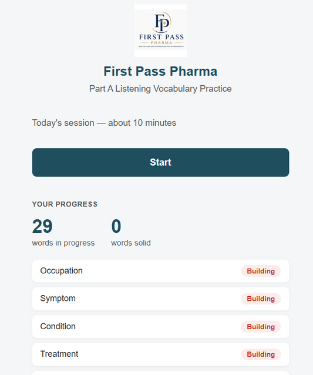Start today's practice session
This screenshot has height=375, width=313.
[x=160, y=162]
